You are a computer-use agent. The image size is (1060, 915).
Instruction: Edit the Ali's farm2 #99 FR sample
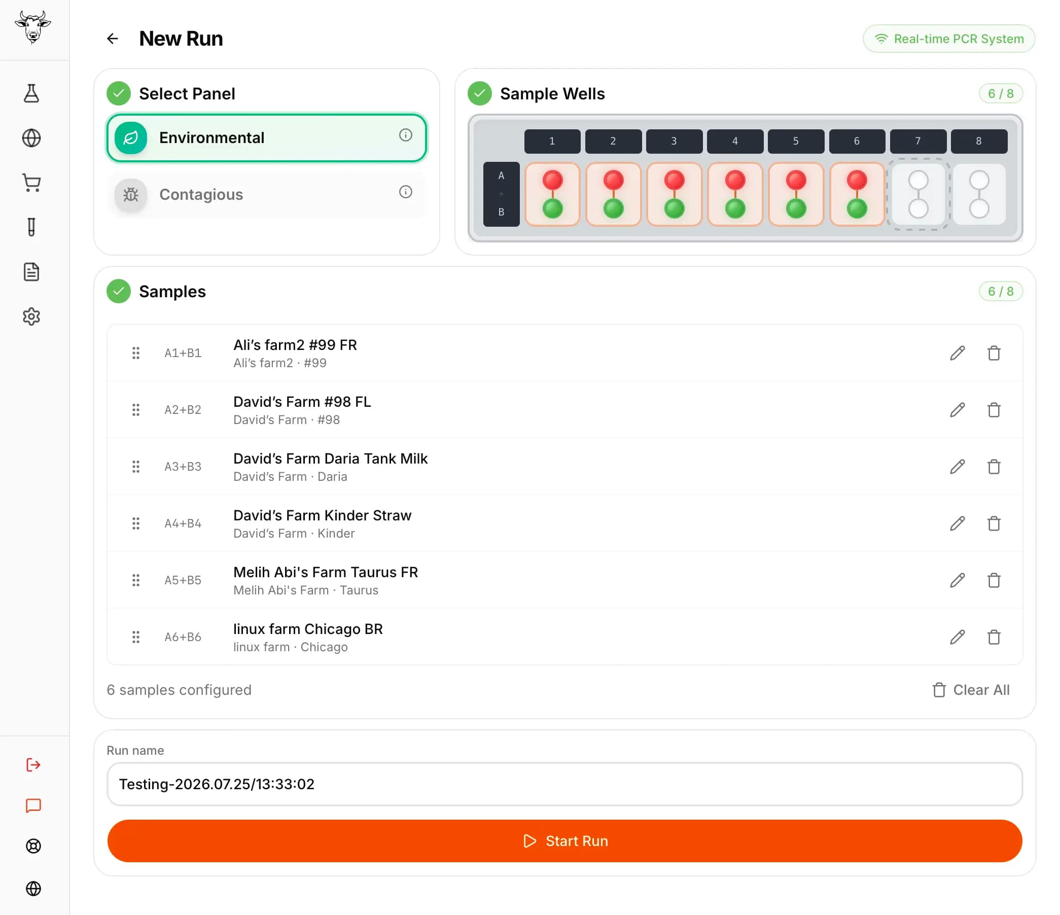point(958,353)
